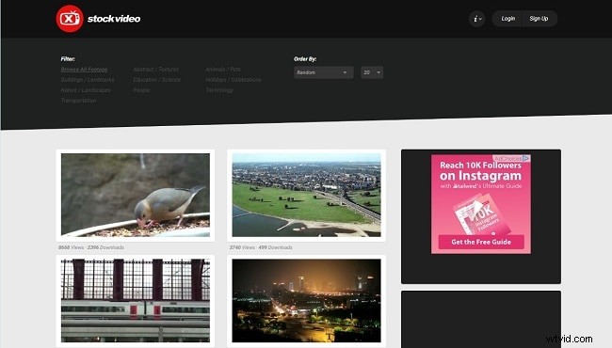
Task: Filter by Abstract / Textures
Action: point(155,70)
